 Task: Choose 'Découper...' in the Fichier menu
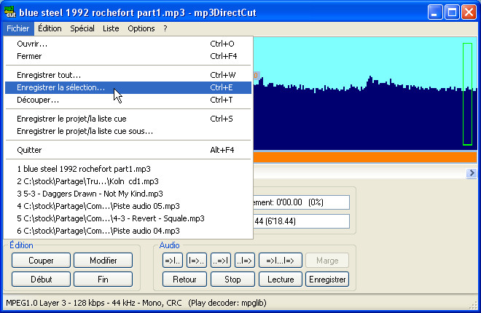(x=38, y=100)
